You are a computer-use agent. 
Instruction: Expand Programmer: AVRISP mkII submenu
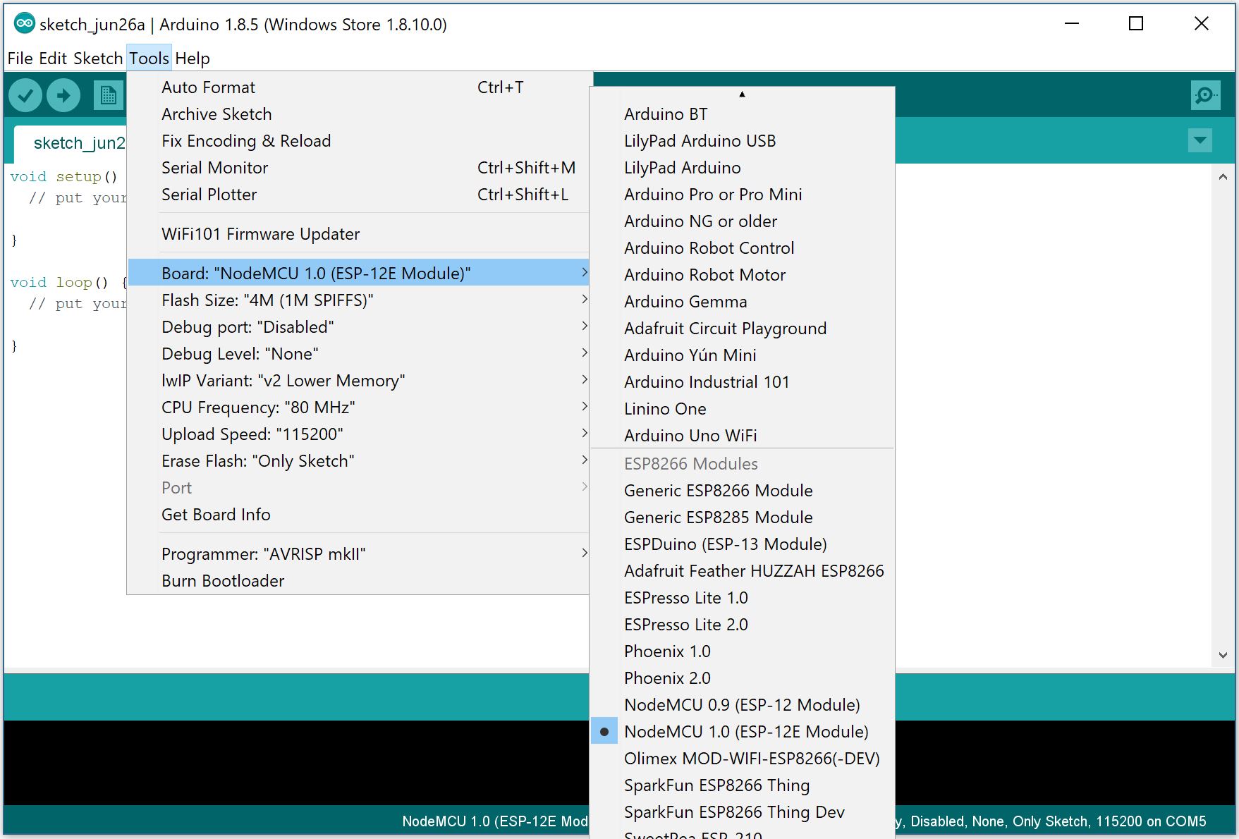click(358, 553)
